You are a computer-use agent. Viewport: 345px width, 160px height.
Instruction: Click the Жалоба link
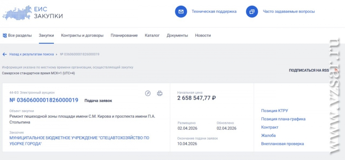[x=268, y=136]
